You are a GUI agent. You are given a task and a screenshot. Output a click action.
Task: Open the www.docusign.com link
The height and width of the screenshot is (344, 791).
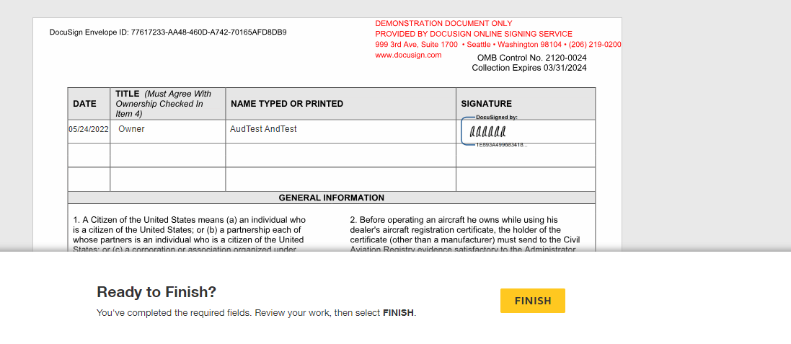click(x=408, y=55)
